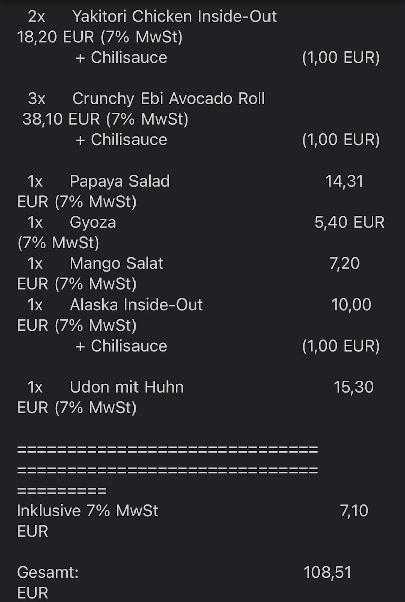
Task: Tap the Crunchy Ebi Avocado Roll entry
Action: (x=169, y=99)
